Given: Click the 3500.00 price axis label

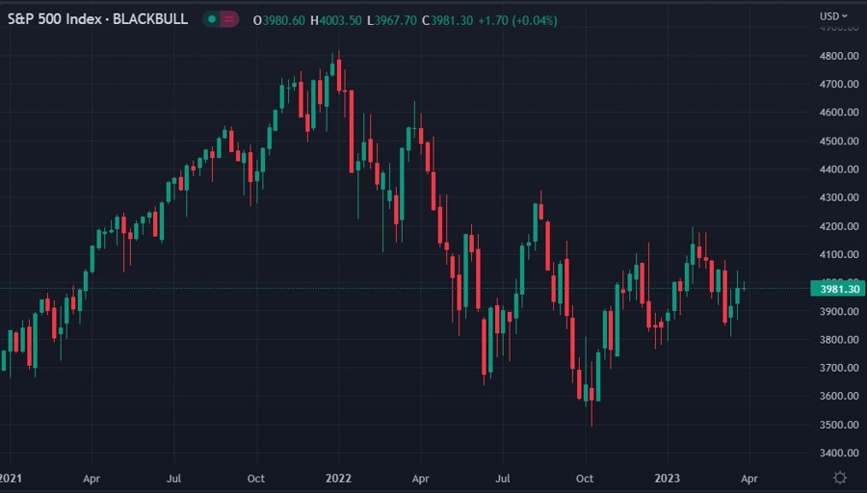Looking at the screenshot, I should [x=839, y=425].
